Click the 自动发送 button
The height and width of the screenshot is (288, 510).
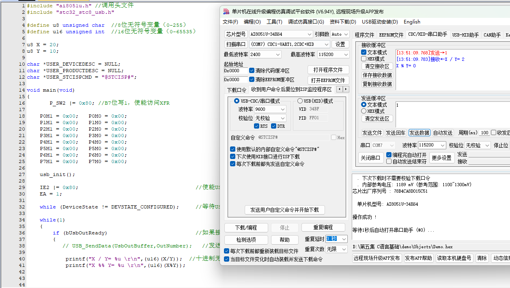point(443,133)
